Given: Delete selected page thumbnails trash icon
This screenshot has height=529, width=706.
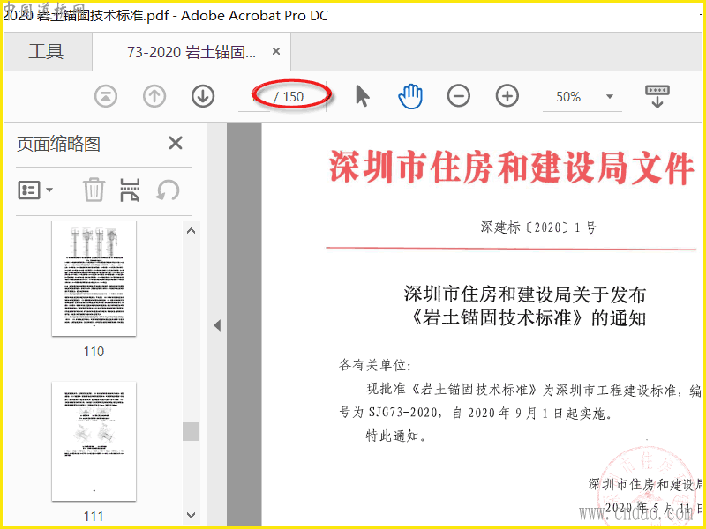Looking at the screenshot, I should pyautogui.click(x=94, y=190).
